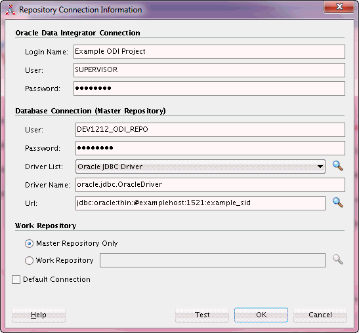The width and height of the screenshot is (359, 333).
Task: Click the SUPERVISOR user field
Action: 209,70
